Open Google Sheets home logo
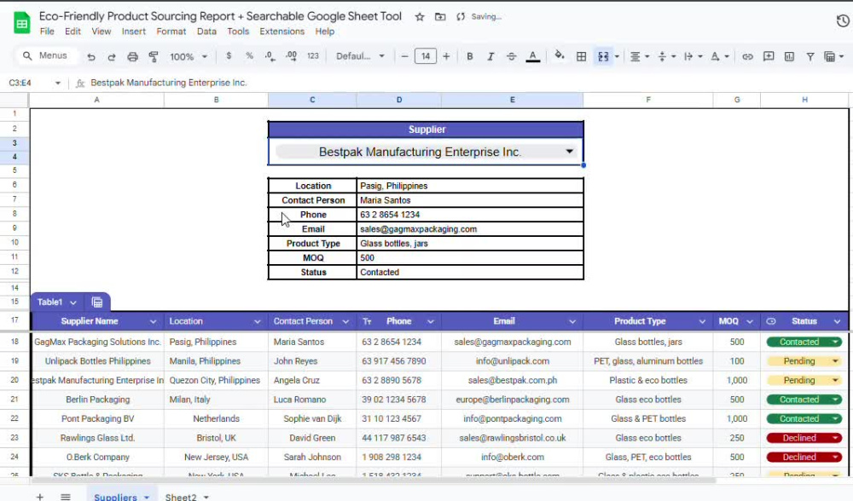The height and width of the screenshot is (501, 853). point(22,23)
